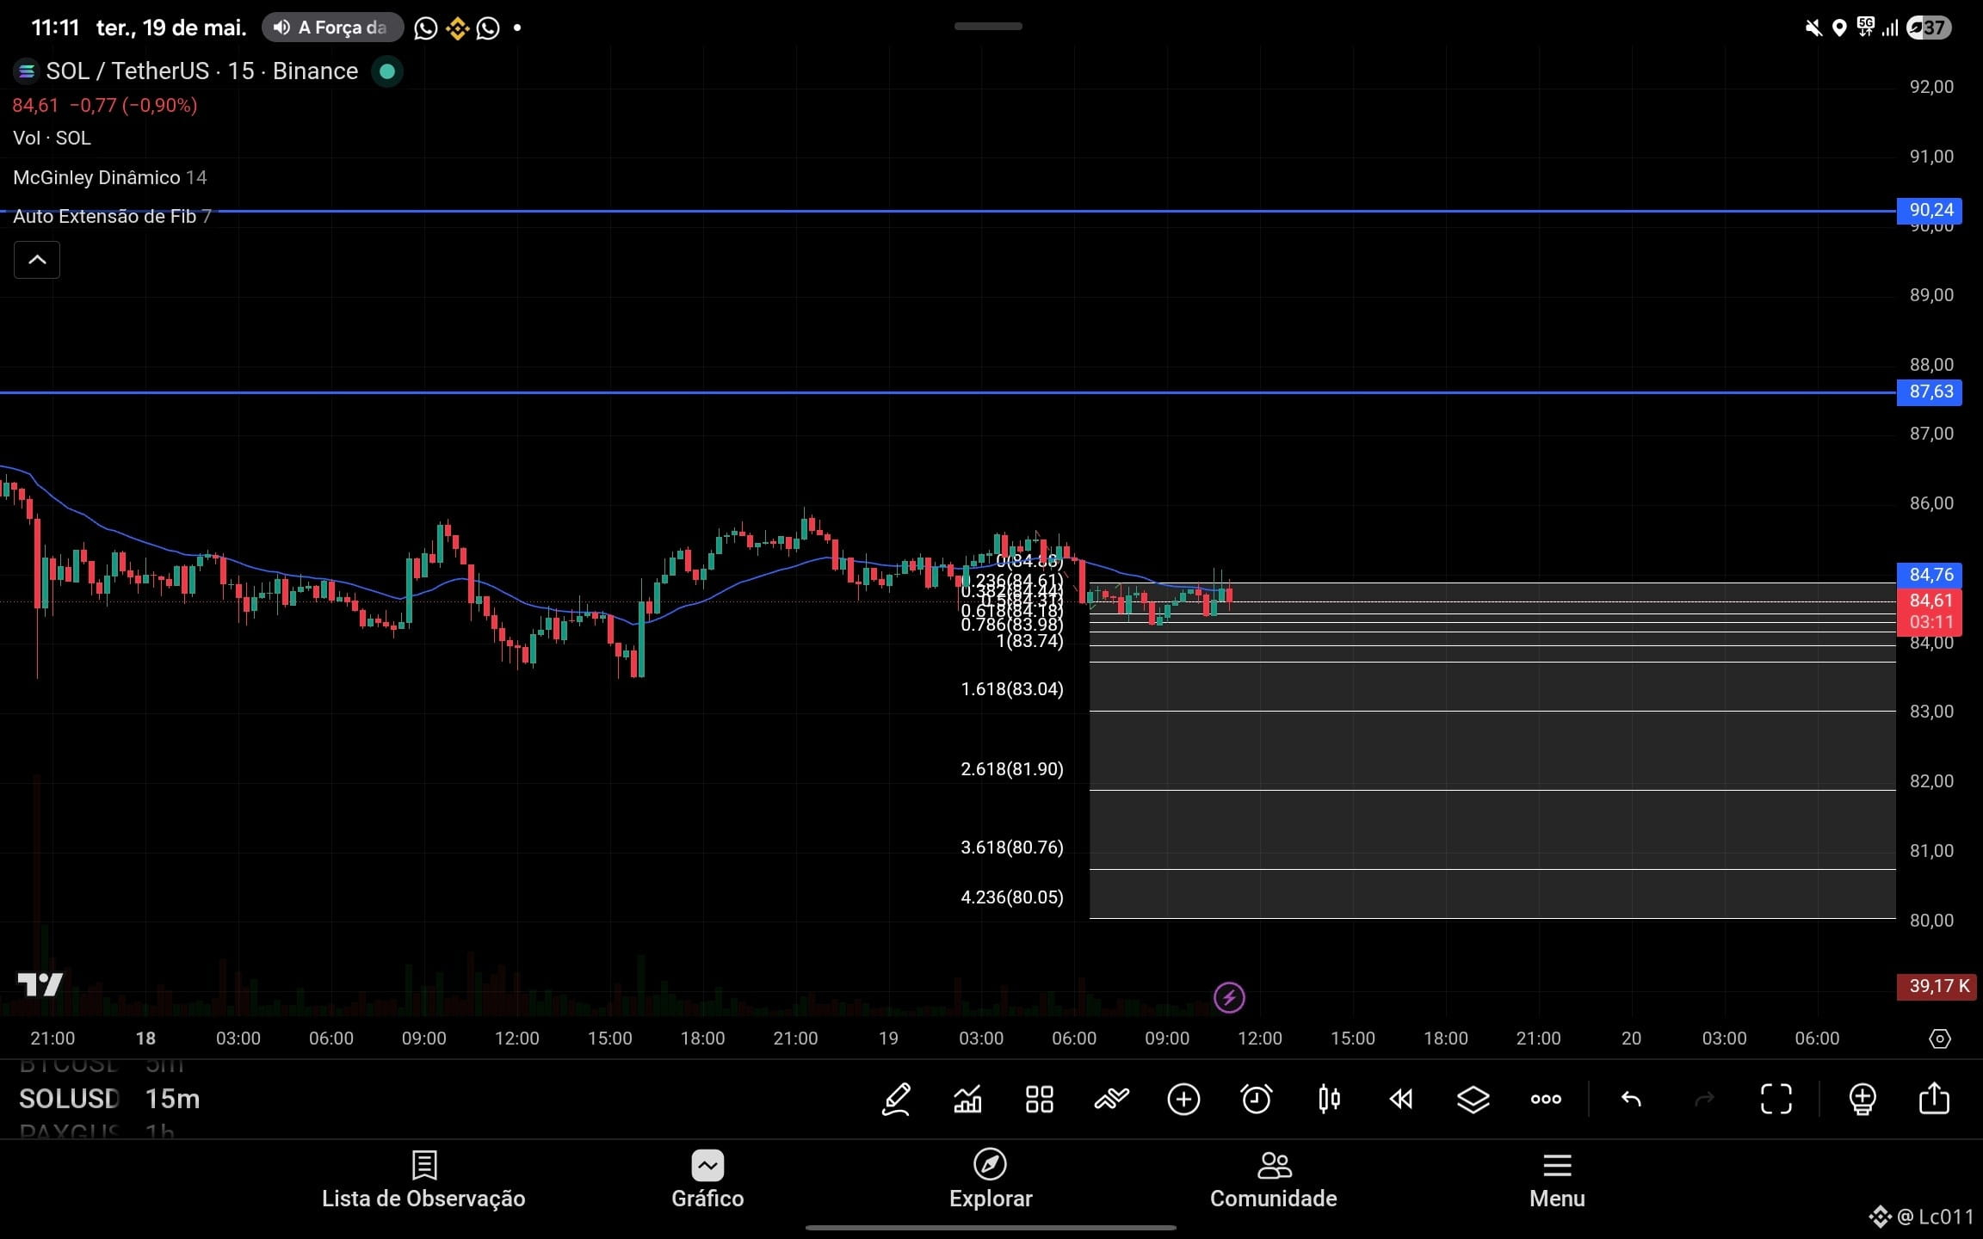Tap the Binance notification status icon

coord(457,28)
